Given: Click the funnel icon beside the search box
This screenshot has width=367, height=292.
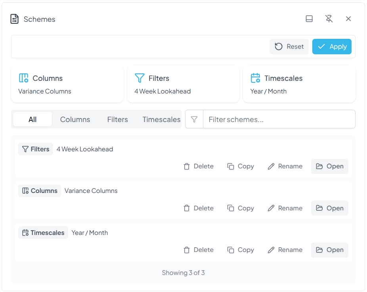Looking at the screenshot, I should tap(194, 119).
